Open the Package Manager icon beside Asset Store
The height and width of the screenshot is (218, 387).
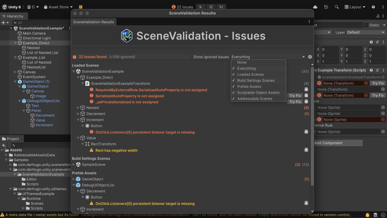[81, 7]
